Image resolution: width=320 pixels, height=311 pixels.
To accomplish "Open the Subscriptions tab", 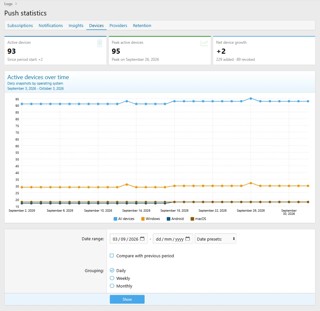I will coord(20,25).
